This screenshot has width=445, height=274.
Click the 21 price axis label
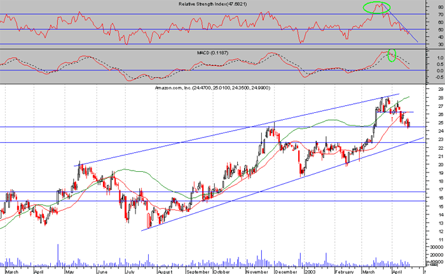441,156
